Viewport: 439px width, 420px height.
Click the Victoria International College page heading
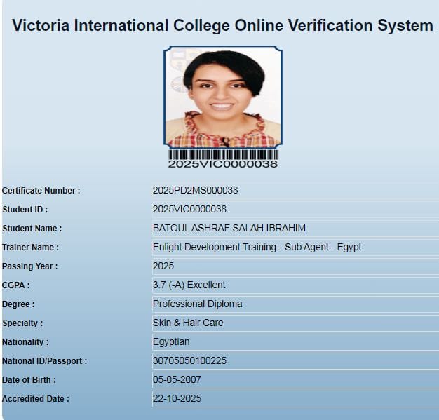pyautogui.click(x=222, y=26)
